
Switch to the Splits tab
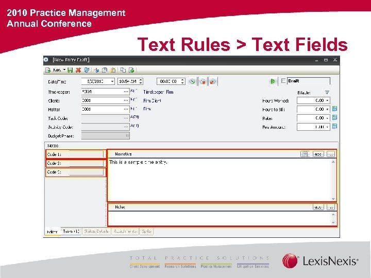tap(146, 231)
